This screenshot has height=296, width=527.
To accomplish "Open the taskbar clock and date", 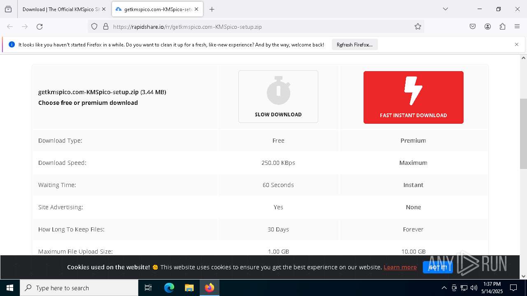I will [492, 288].
